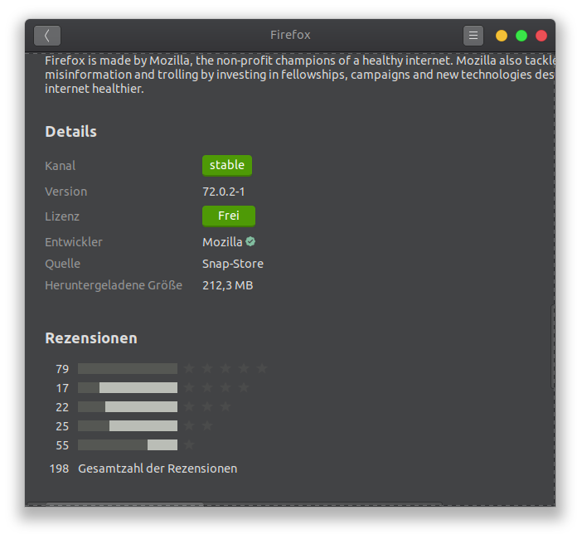Close window with the red button
Image resolution: width=582 pixels, height=539 pixels.
541,36
